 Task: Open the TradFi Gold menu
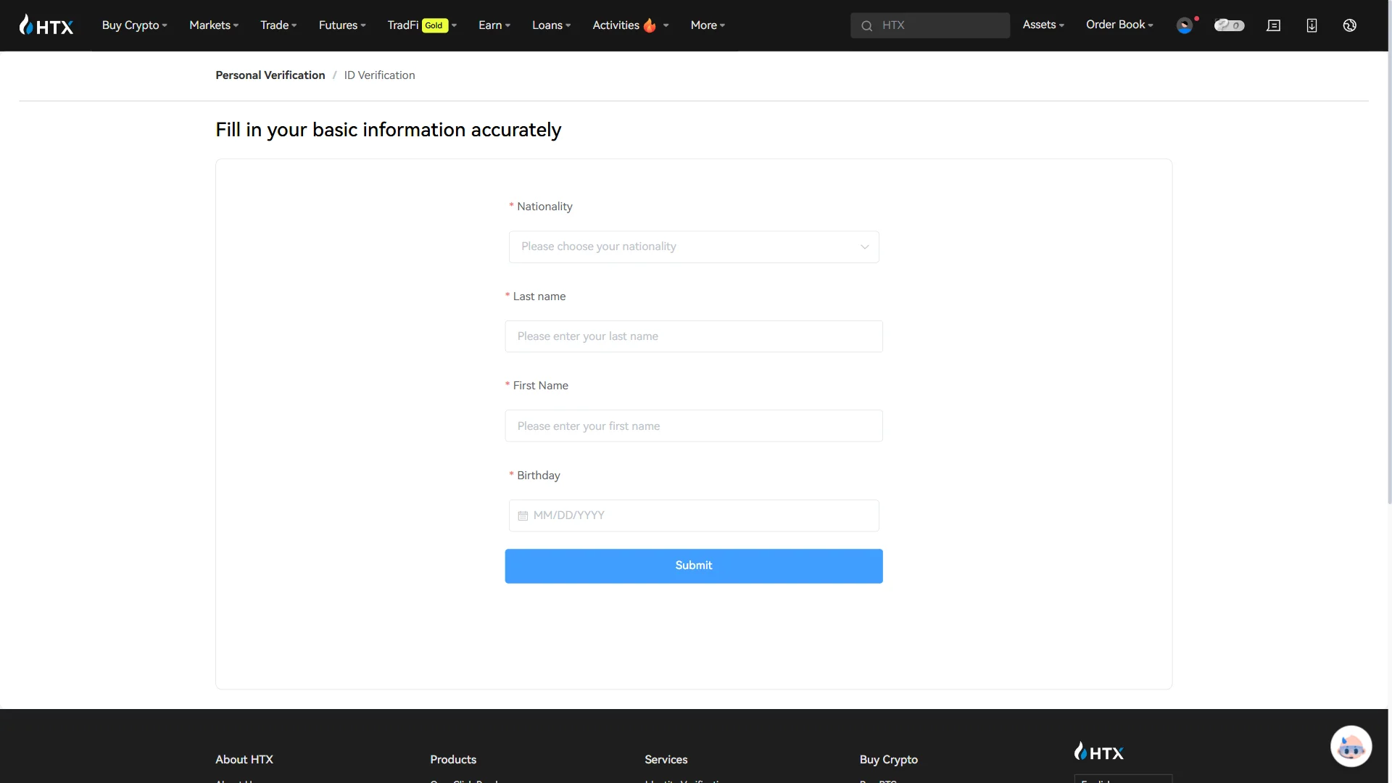point(422,25)
